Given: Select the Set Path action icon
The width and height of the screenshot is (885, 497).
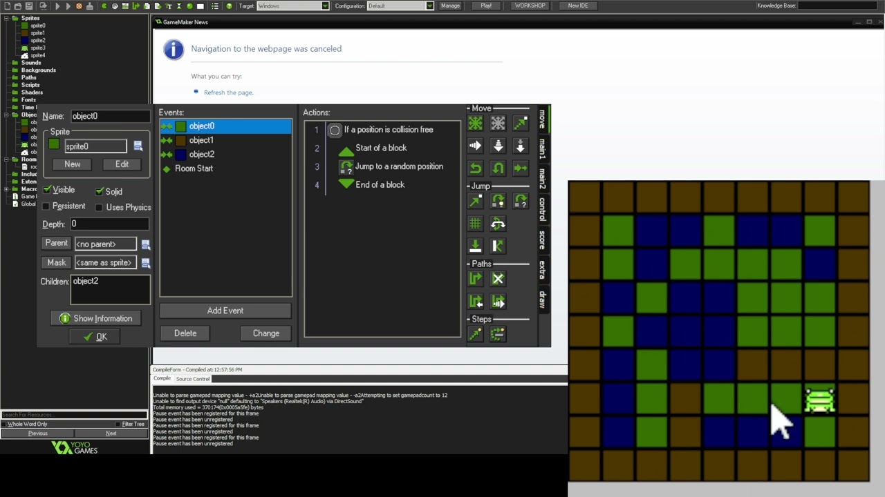Looking at the screenshot, I should coord(475,279).
